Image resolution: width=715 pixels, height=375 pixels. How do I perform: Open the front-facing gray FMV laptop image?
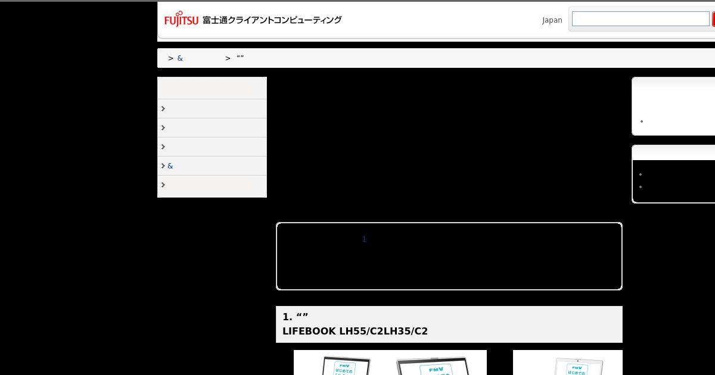click(433, 366)
